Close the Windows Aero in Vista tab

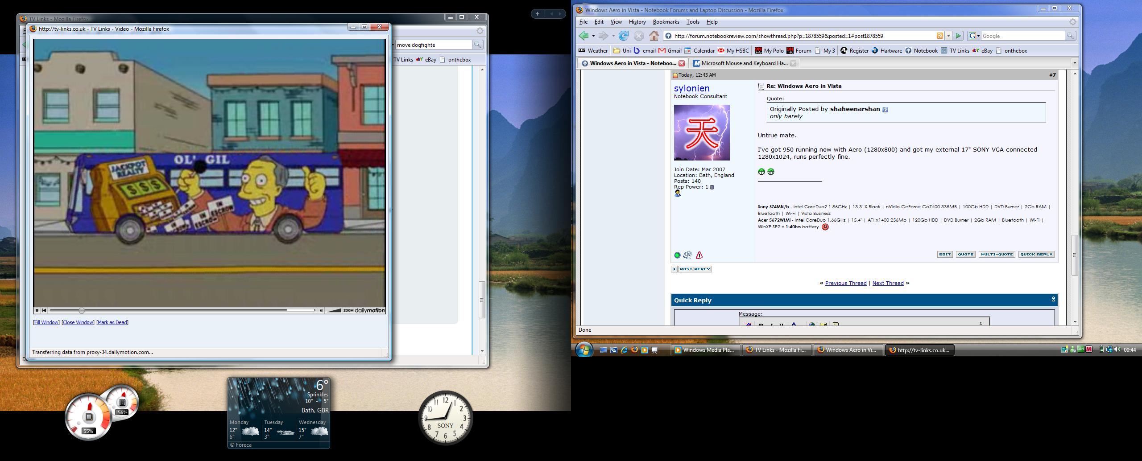[x=682, y=63]
